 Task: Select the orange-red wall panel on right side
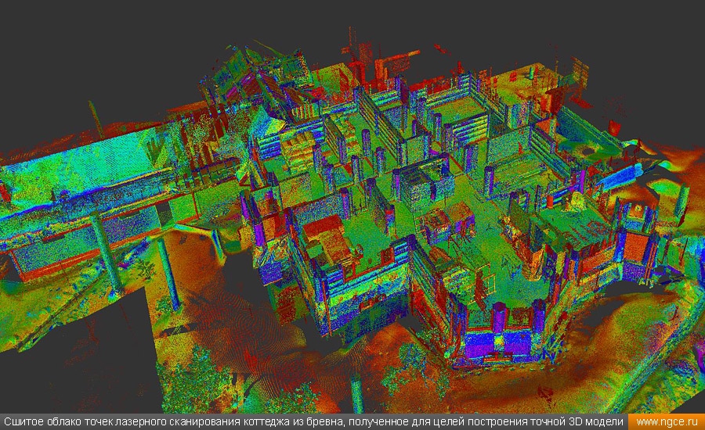point(635,246)
